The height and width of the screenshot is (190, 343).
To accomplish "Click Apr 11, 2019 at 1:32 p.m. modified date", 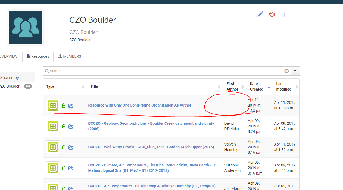I will click(x=285, y=147).
